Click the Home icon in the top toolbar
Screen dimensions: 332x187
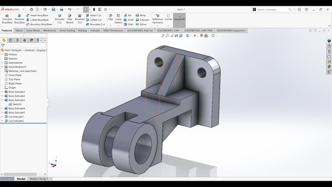pyautogui.click(x=31, y=9)
